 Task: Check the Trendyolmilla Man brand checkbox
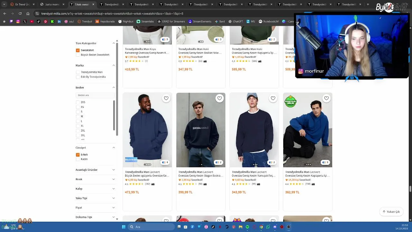pyautogui.click(x=78, y=72)
